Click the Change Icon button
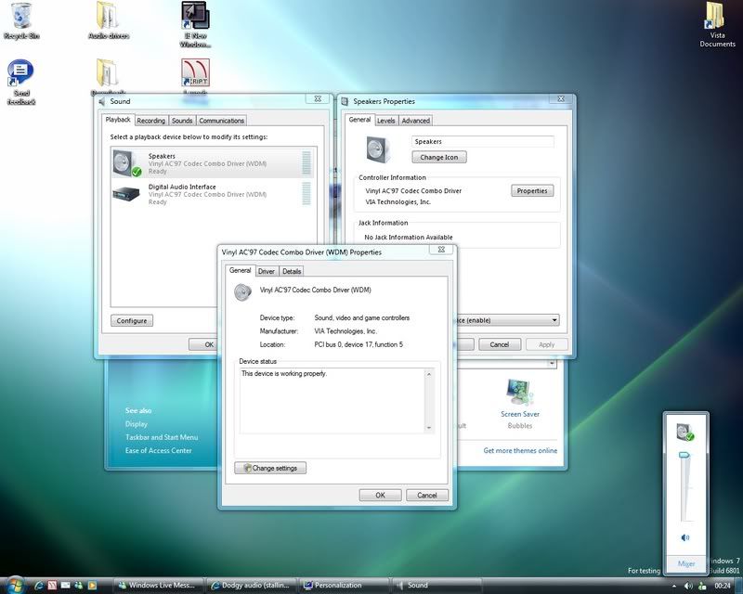Screen dimensions: 743x594 point(438,157)
